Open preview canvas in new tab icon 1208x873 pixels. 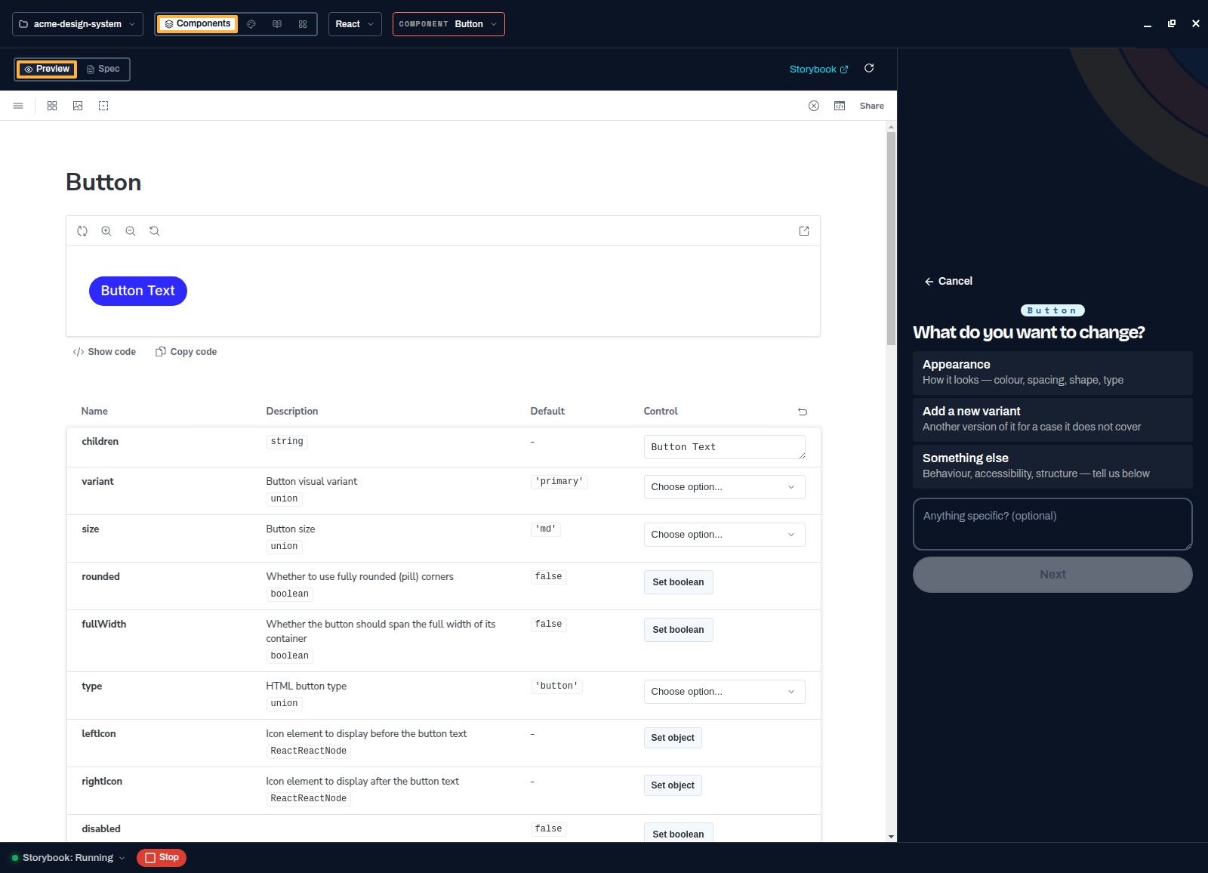804,231
